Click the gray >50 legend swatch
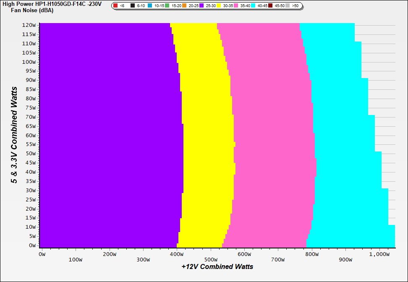 pyautogui.click(x=288, y=6)
